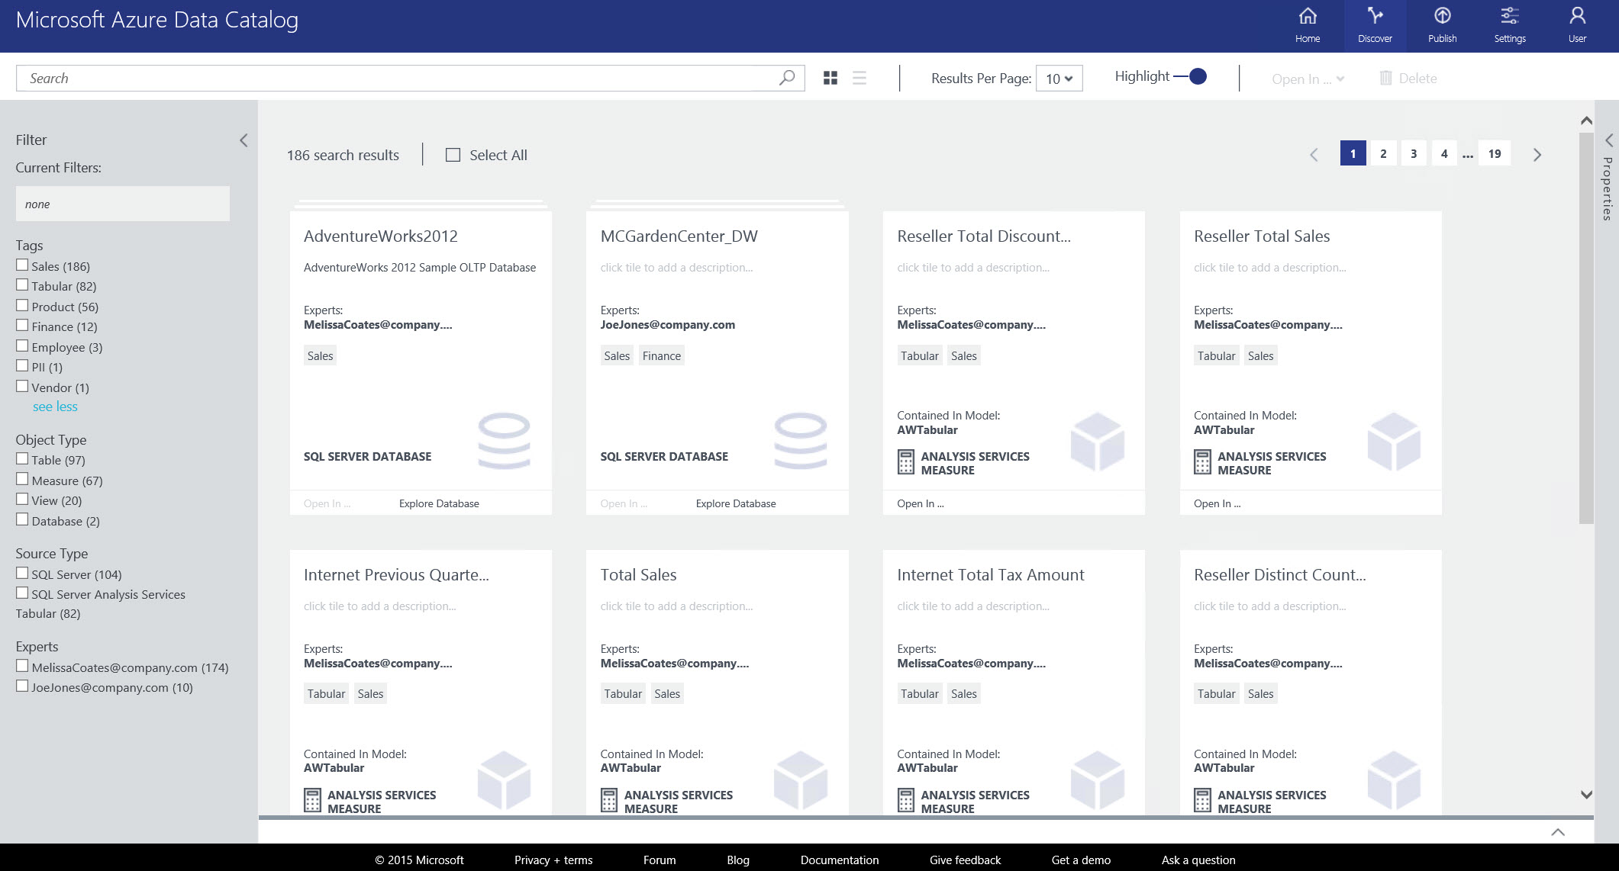Go to results page 2
The image size is (1619, 871).
tap(1383, 153)
